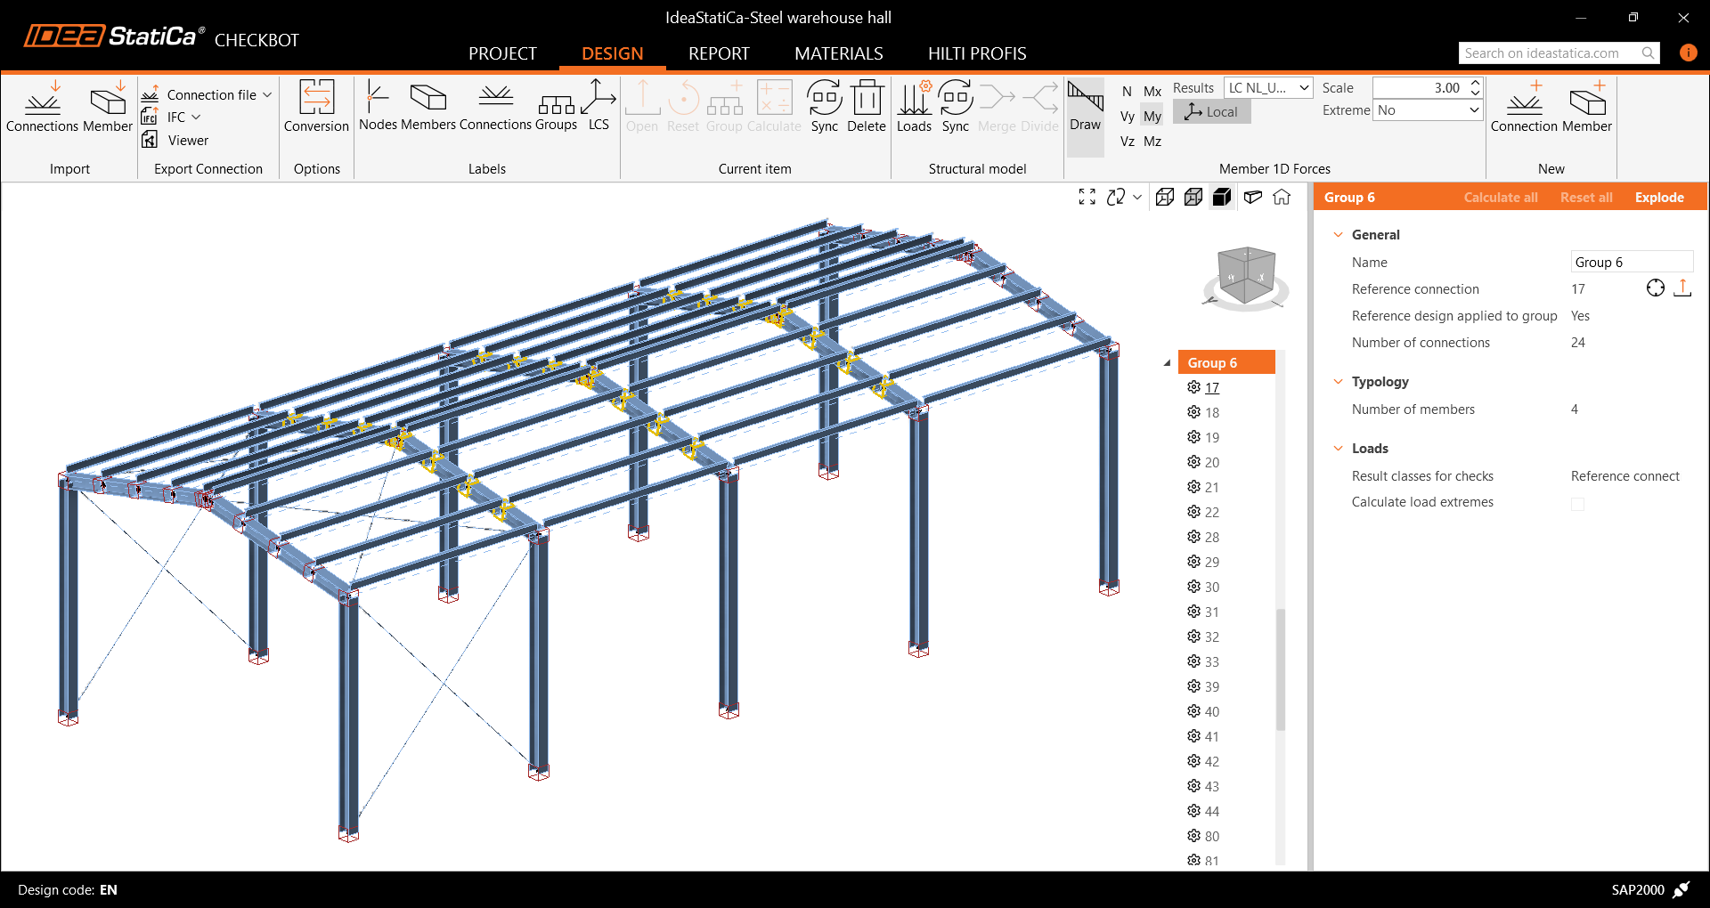The width and height of the screenshot is (1710, 908).
Task: Select connection 28 in the tree
Action: pos(1211,538)
